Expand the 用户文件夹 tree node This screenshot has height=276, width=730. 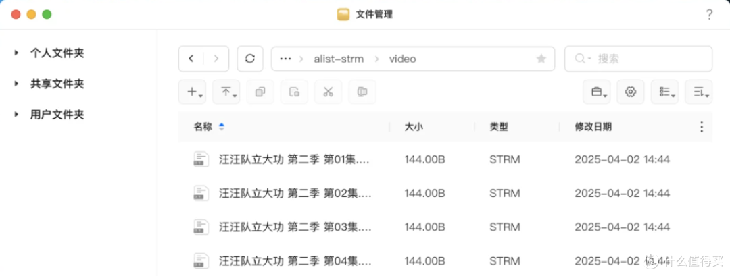click(x=17, y=115)
